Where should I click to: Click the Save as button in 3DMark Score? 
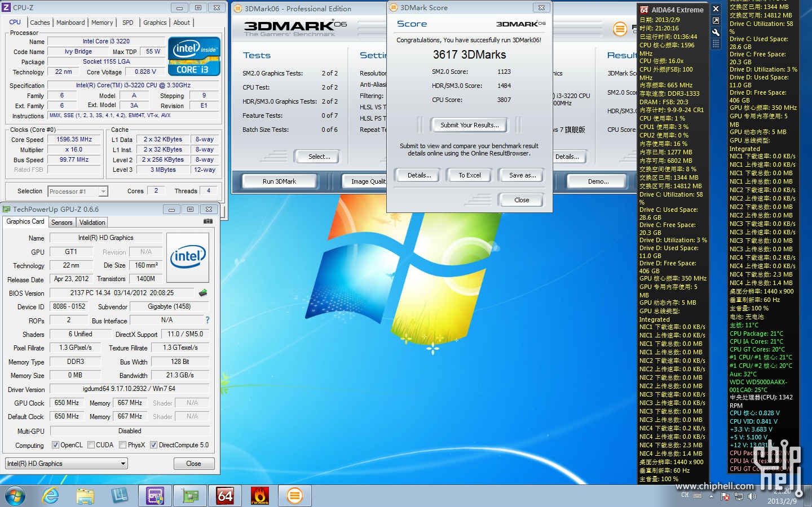pyautogui.click(x=522, y=175)
